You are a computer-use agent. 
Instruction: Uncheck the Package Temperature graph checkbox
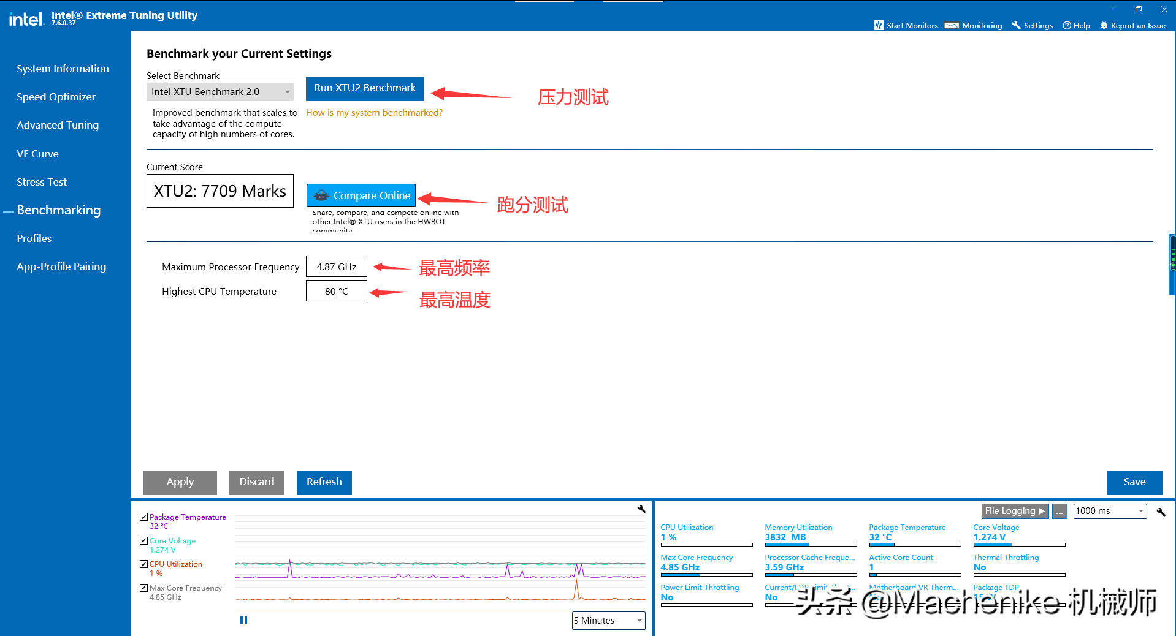tap(143, 517)
